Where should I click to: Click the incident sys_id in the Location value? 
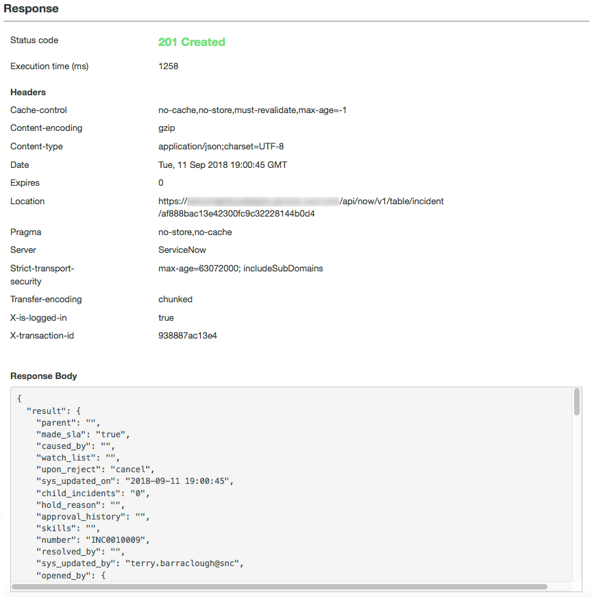[x=236, y=214]
